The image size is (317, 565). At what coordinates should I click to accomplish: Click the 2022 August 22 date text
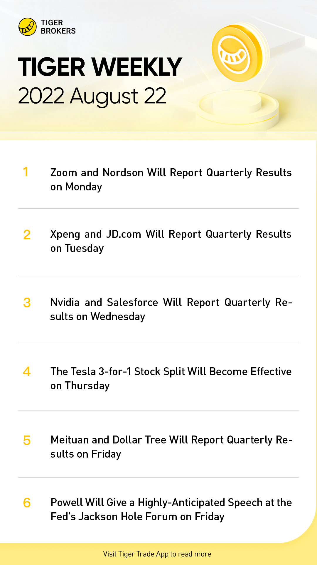pyautogui.click(x=92, y=96)
